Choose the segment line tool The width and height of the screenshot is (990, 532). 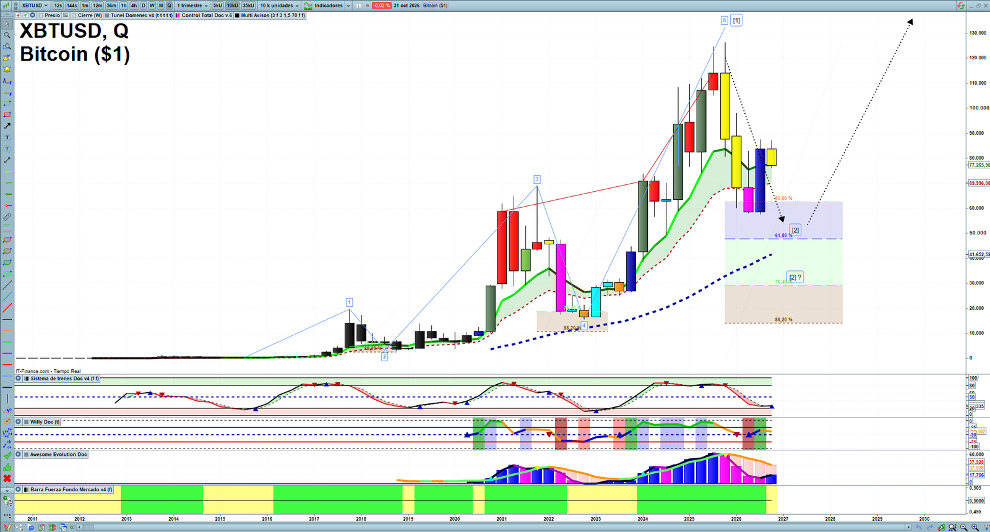tap(7, 160)
